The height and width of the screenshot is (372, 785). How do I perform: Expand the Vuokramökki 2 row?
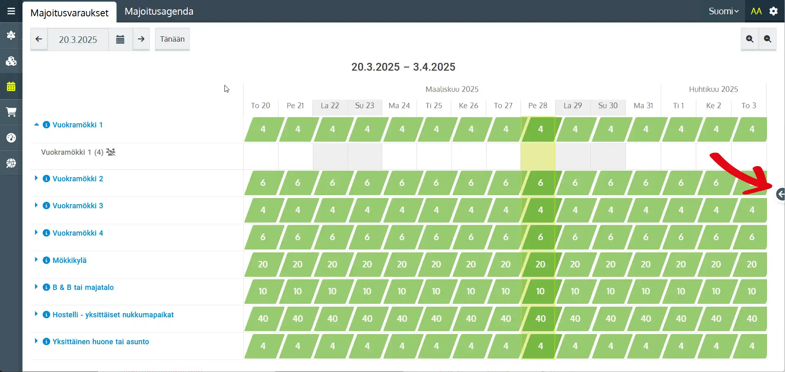[36, 178]
